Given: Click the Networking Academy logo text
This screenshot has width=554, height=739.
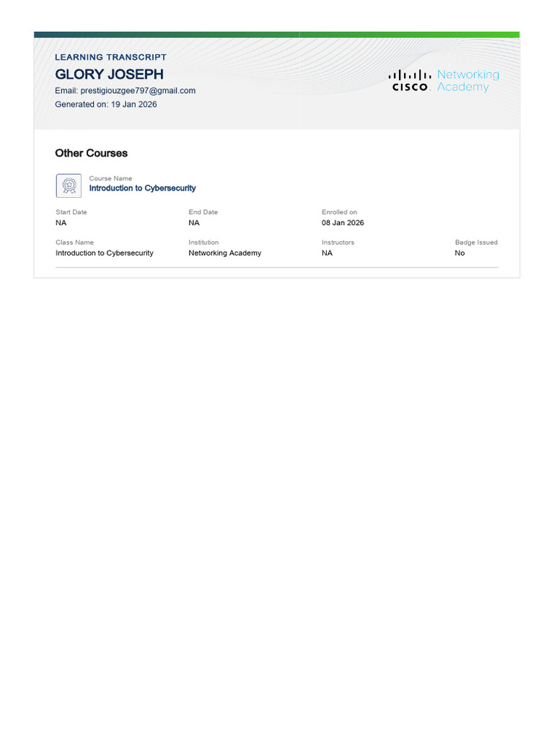Looking at the screenshot, I should tap(468, 81).
